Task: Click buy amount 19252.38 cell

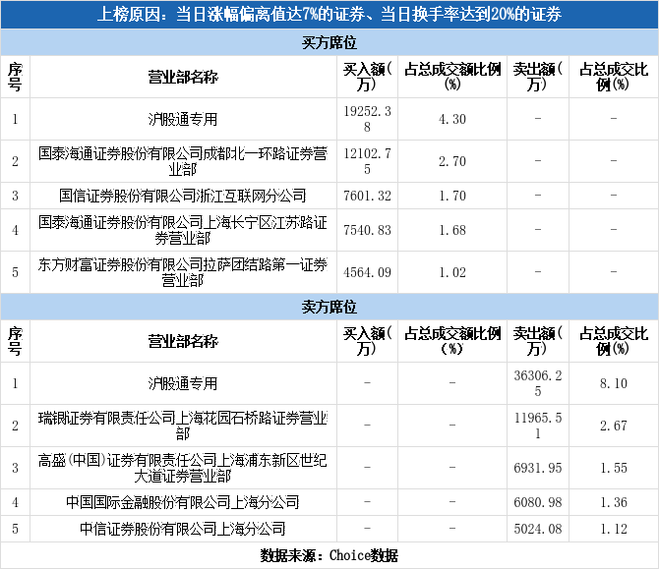Action: [x=367, y=119]
